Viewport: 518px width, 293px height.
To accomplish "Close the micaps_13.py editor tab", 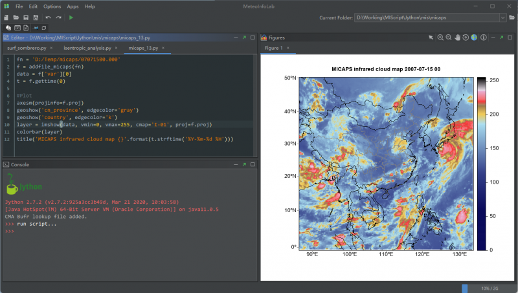I will (x=163, y=49).
